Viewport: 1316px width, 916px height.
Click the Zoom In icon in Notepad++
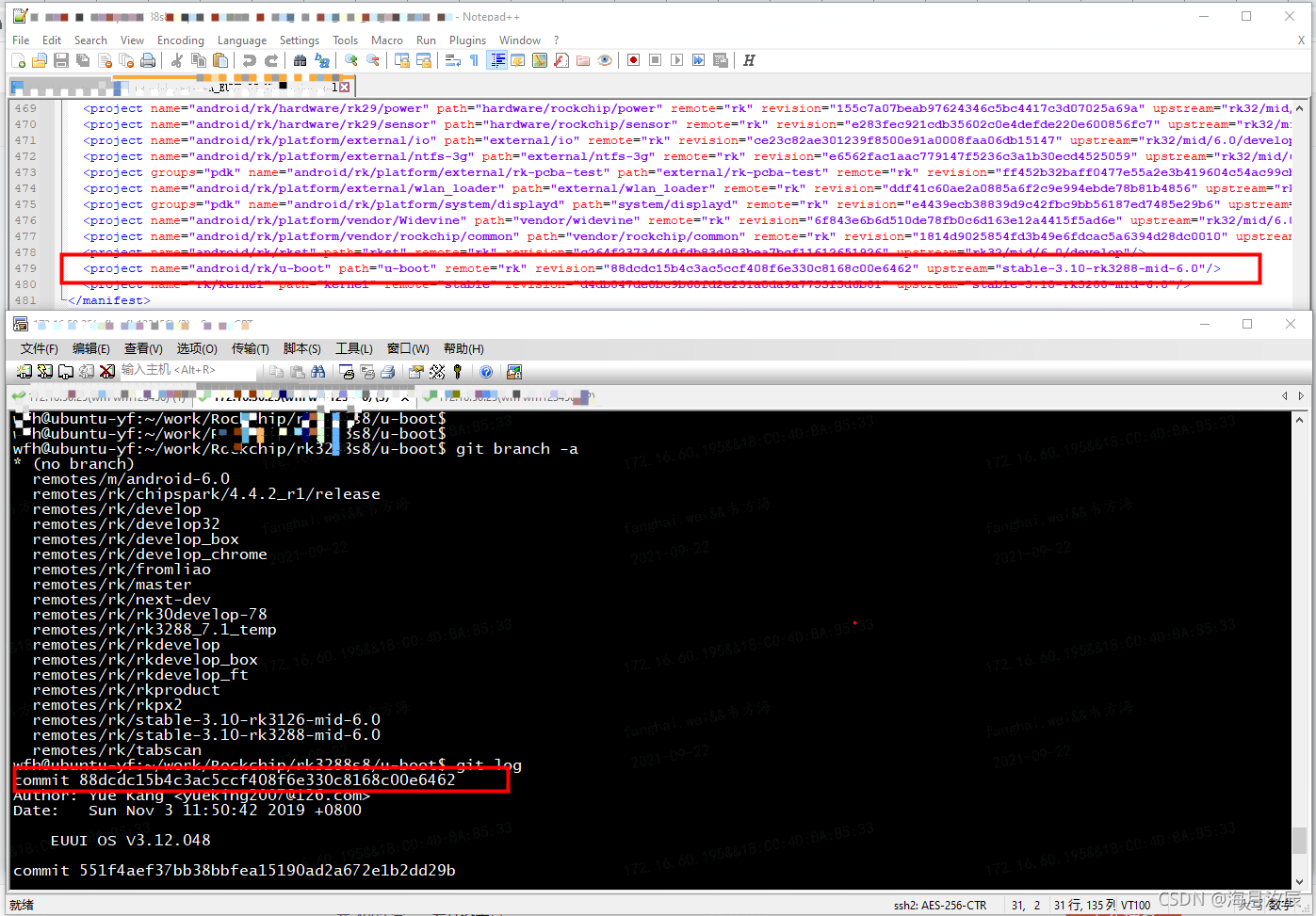tap(350, 60)
